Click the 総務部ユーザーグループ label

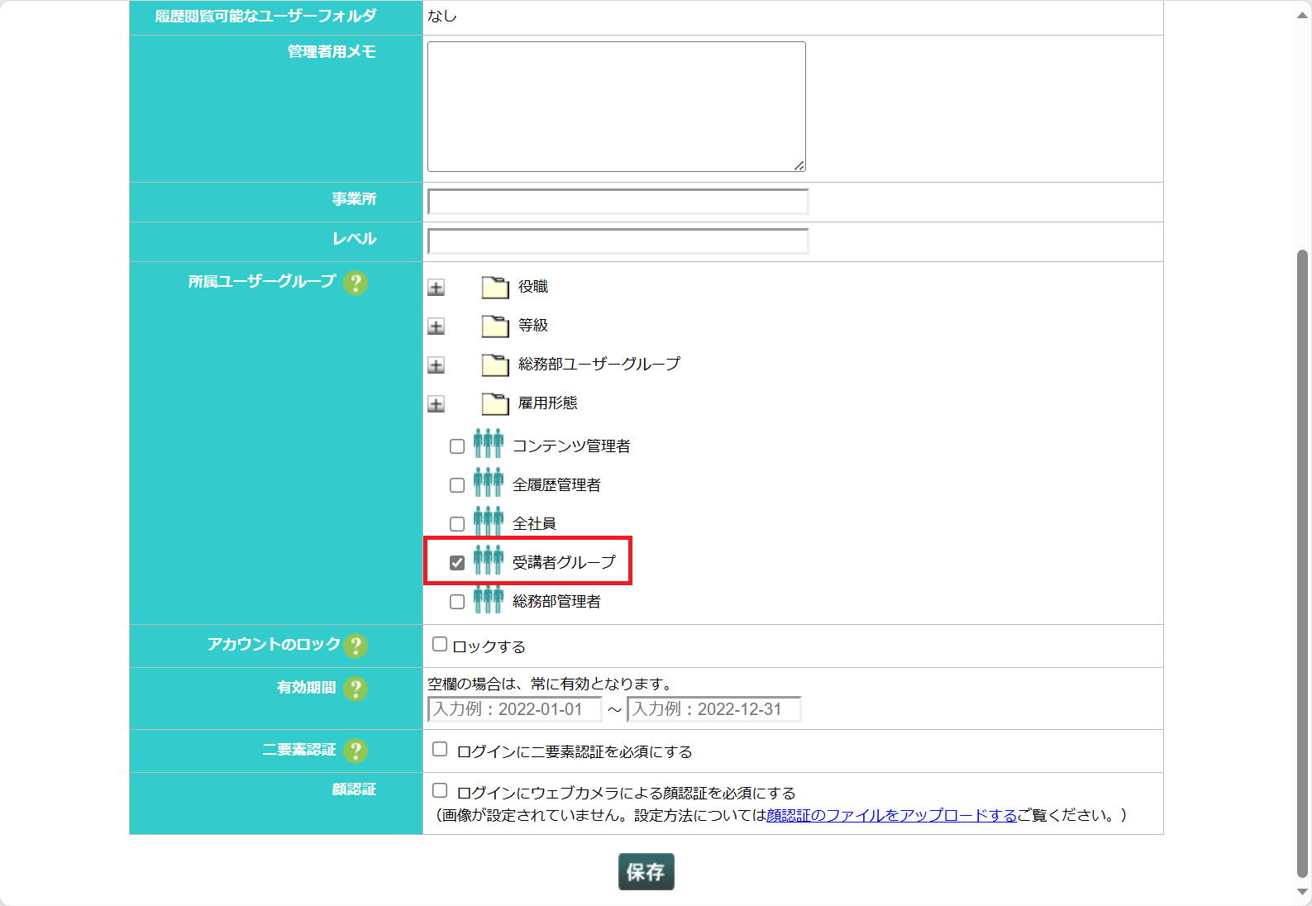[599, 365]
